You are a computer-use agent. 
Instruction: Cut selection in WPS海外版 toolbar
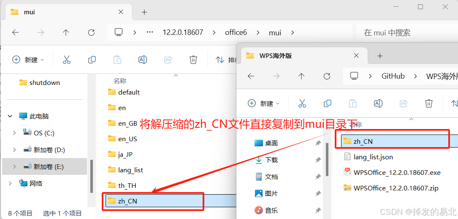coord(302,103)
